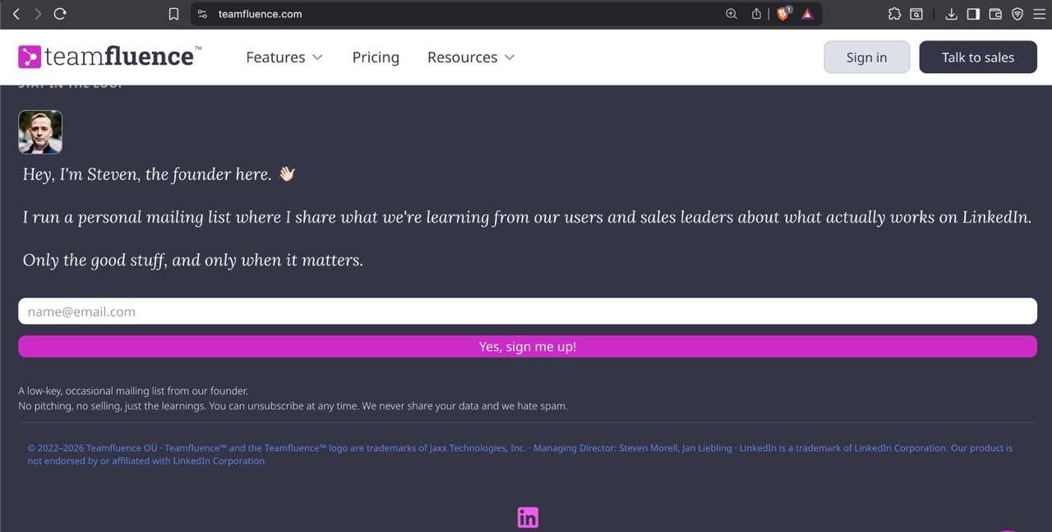Expand the Resources dropdown menu

(x=471, y=58)
